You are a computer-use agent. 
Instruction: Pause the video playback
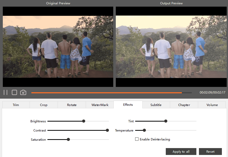tap(5, 93)
